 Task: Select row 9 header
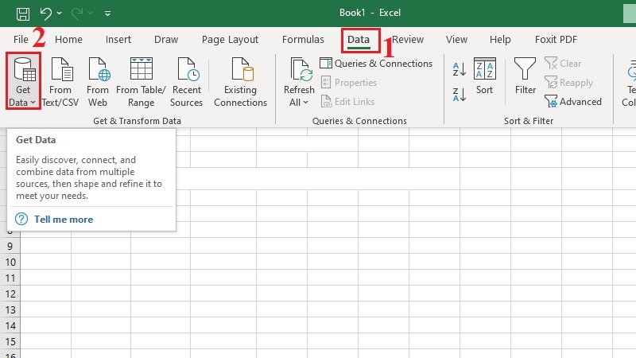click(x=10, y=246)
